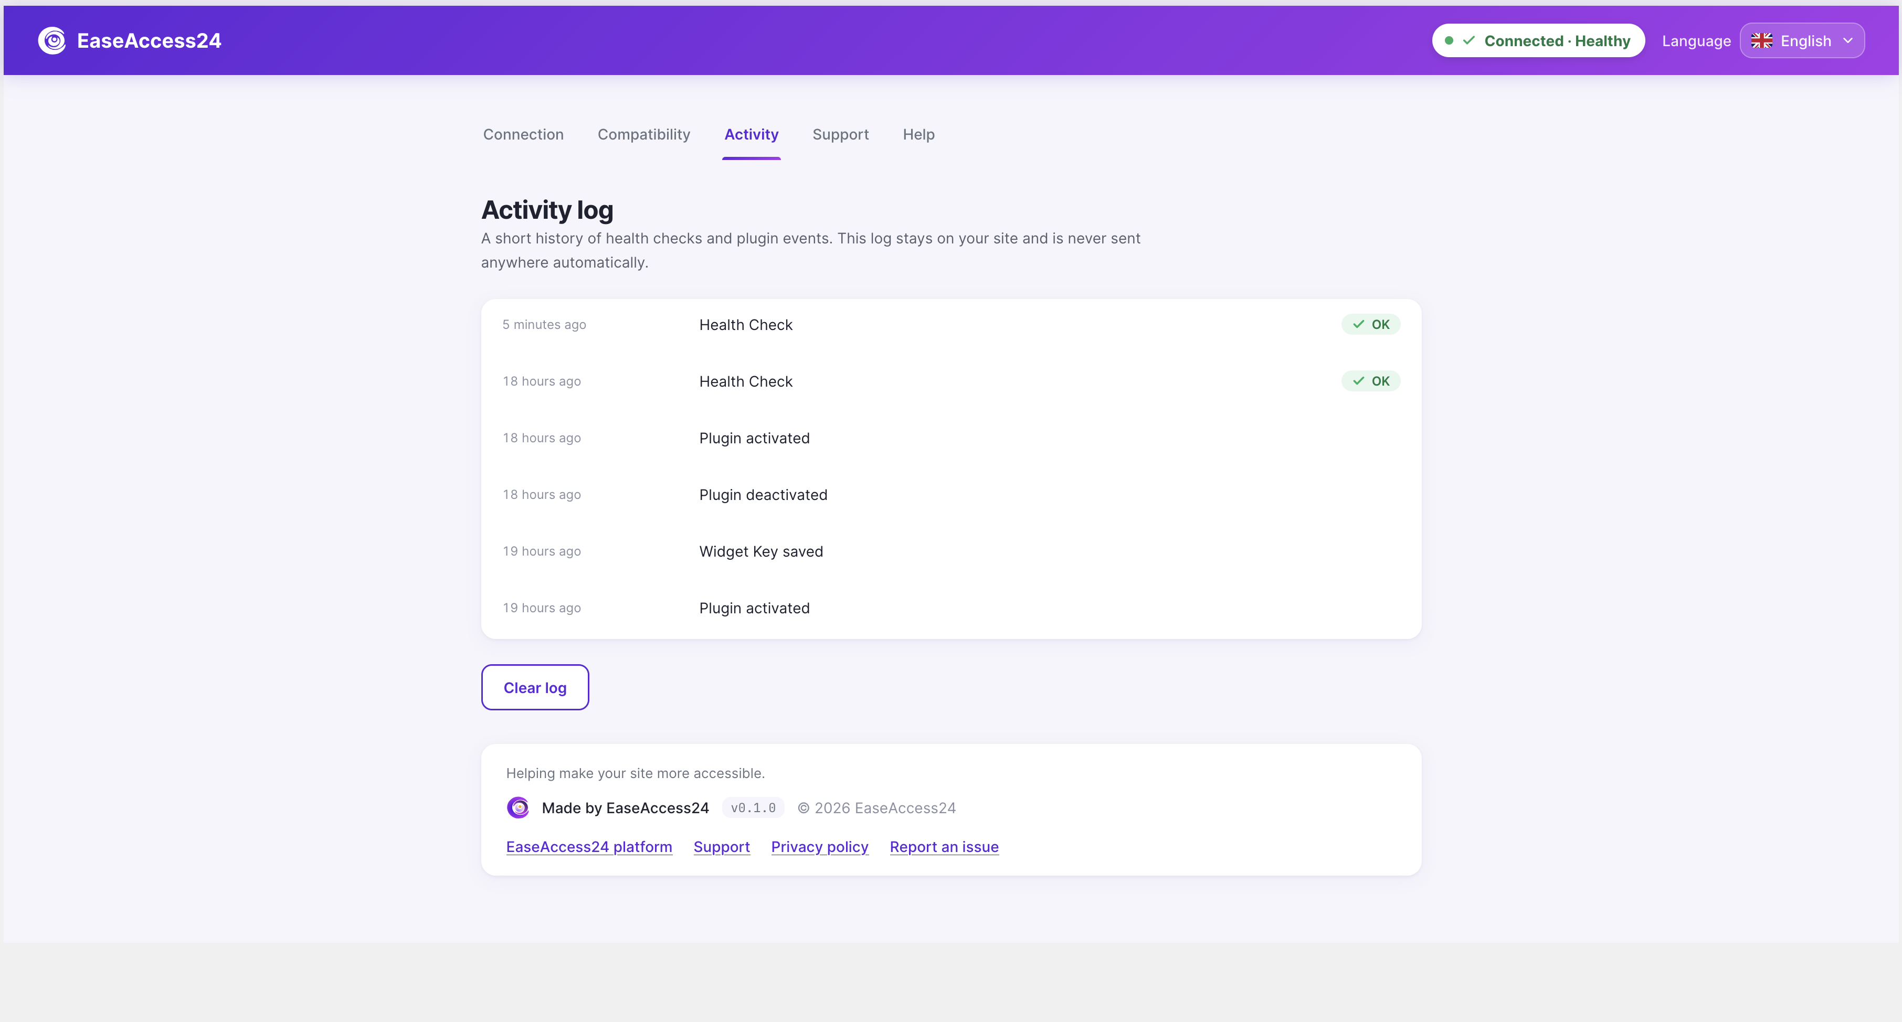This screenshot has width=1902, height=1022.
Task: Click the Activity log heading
Action: [547, 210]
